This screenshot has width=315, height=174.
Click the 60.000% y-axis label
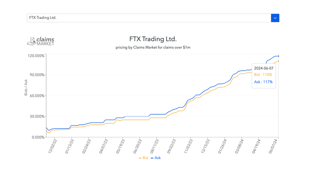[37, 96]
